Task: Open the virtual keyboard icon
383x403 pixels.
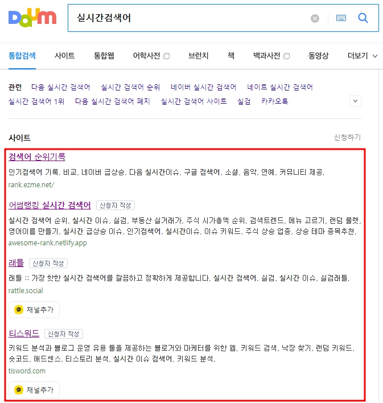Action: click(x=341, y=18)
